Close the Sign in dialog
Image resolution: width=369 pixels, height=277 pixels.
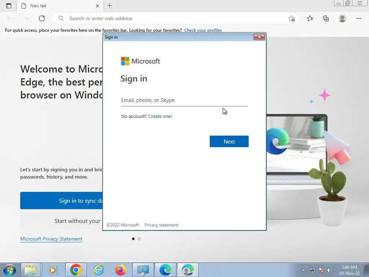(259, 37)
